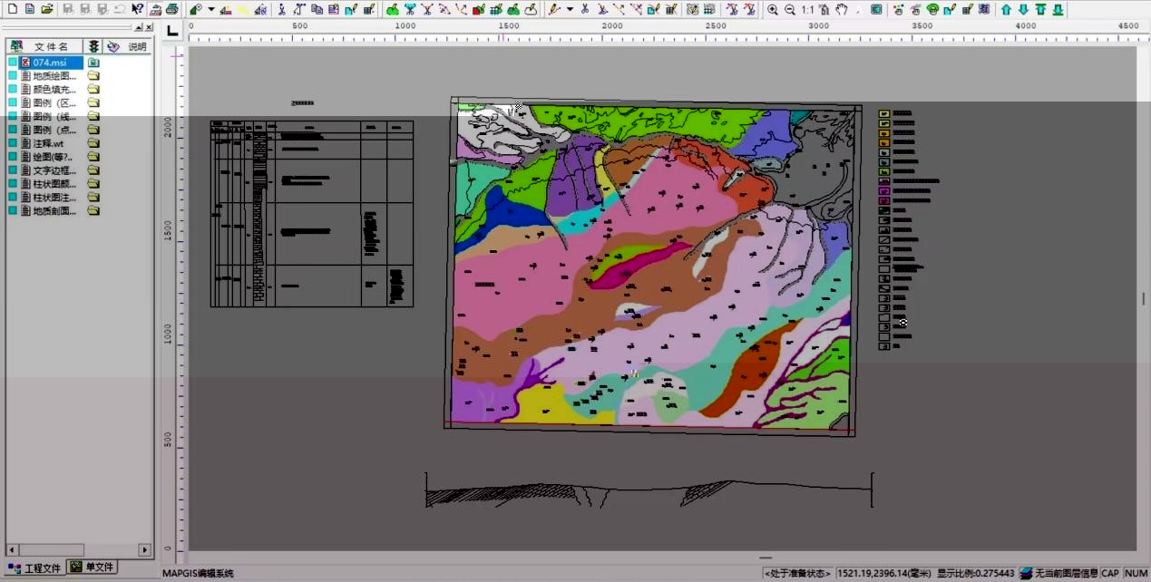
Task: Toggle the checkbox beside 颜色填充 file
Action: 13,90
